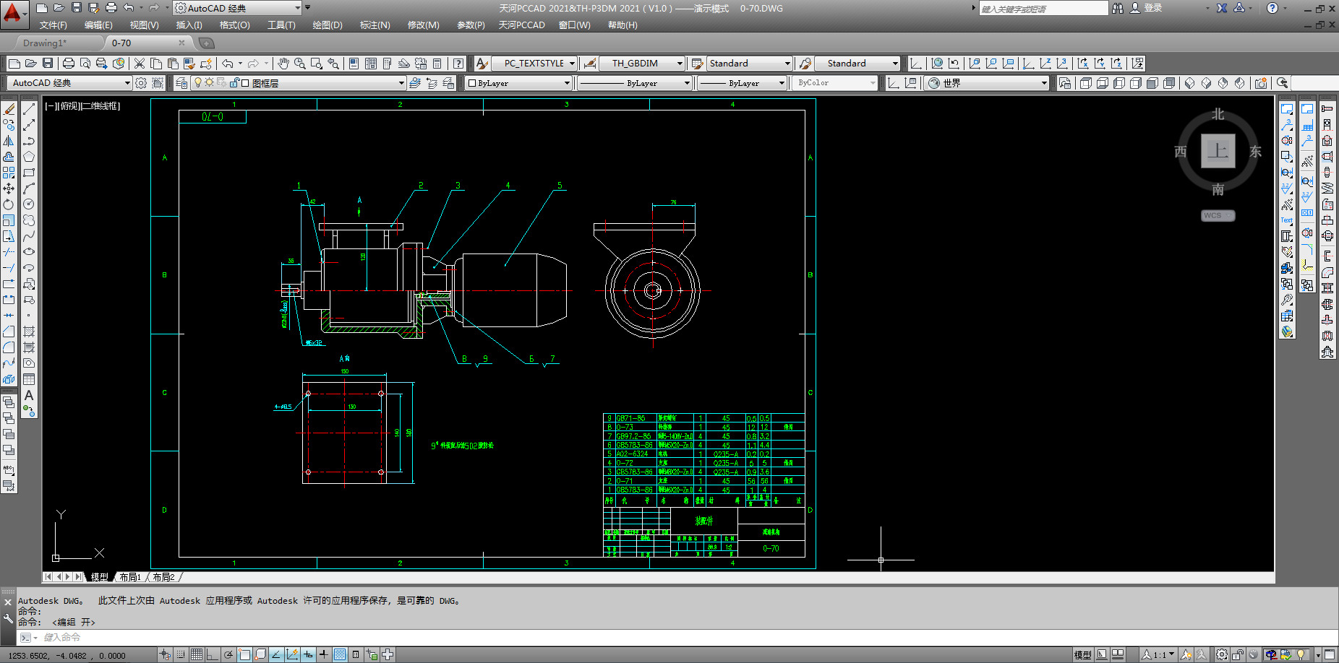Click the Pan hand tool
The width and height of the screenshot is (1339, 663).
click(x=283, y=64)
